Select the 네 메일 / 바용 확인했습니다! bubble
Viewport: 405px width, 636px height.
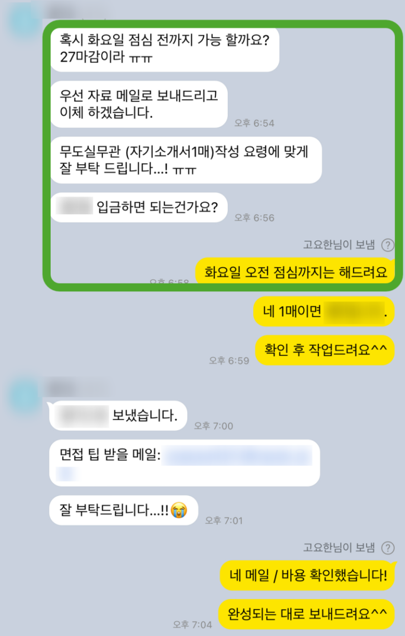click(x=307, y=575)
